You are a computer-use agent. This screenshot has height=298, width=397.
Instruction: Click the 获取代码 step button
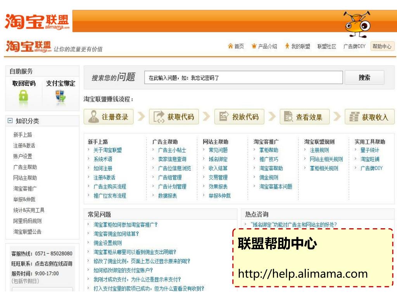[174, 116]
